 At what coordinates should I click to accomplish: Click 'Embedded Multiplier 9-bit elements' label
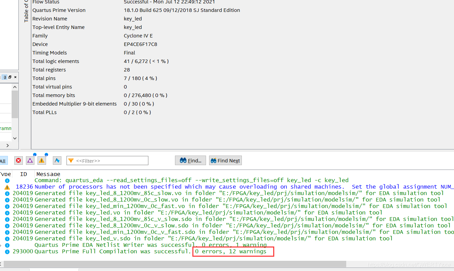point(74,104)
